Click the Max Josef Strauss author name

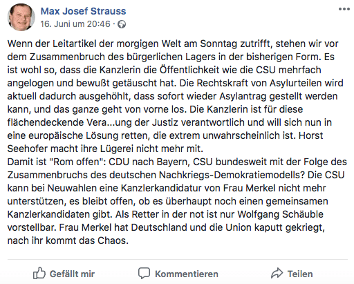(83, 11)
